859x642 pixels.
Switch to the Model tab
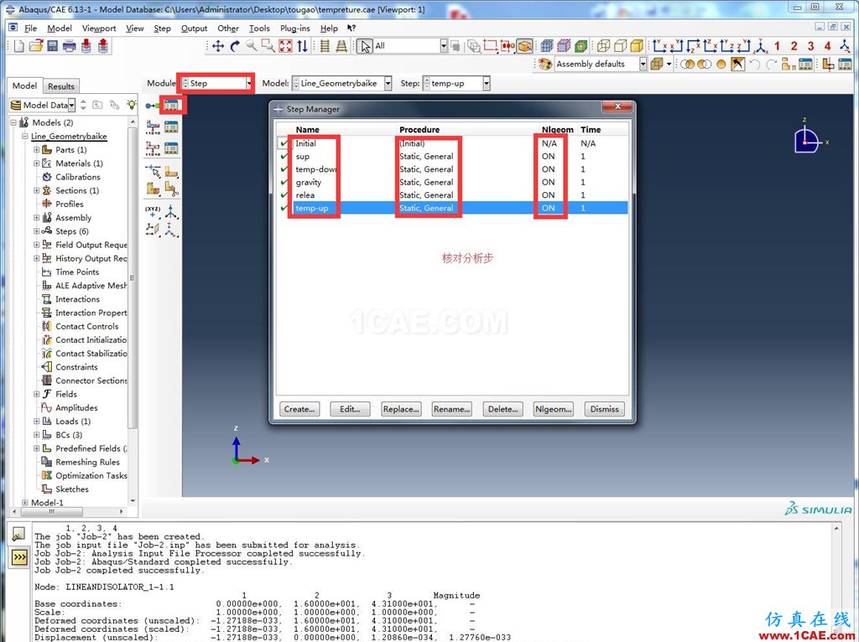[24, 86]
